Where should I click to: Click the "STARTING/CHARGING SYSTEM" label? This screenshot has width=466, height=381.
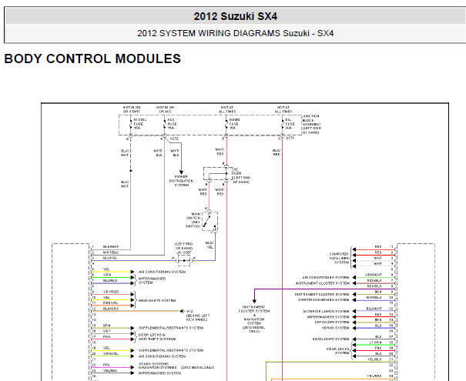pyautogui.click(x=324, y=300)
